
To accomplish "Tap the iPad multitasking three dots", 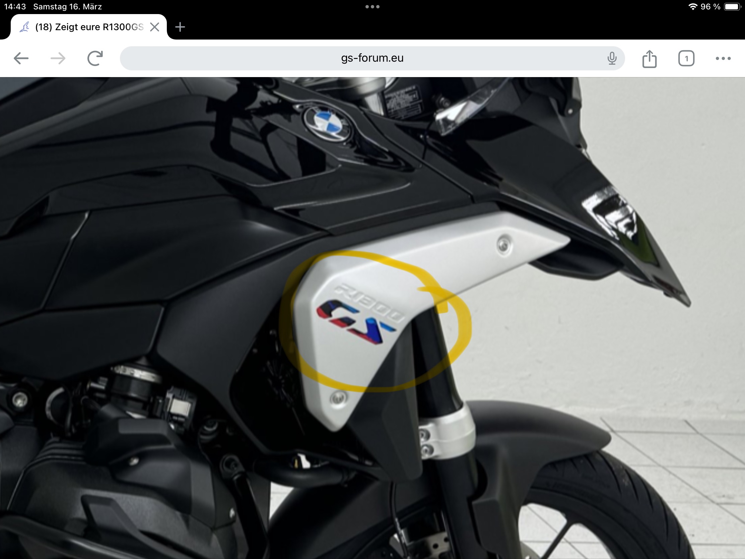I will click(373, 6).
